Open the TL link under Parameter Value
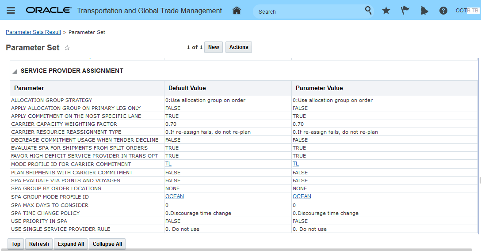Viewport: 481px width, 252px height. [296, 164]
